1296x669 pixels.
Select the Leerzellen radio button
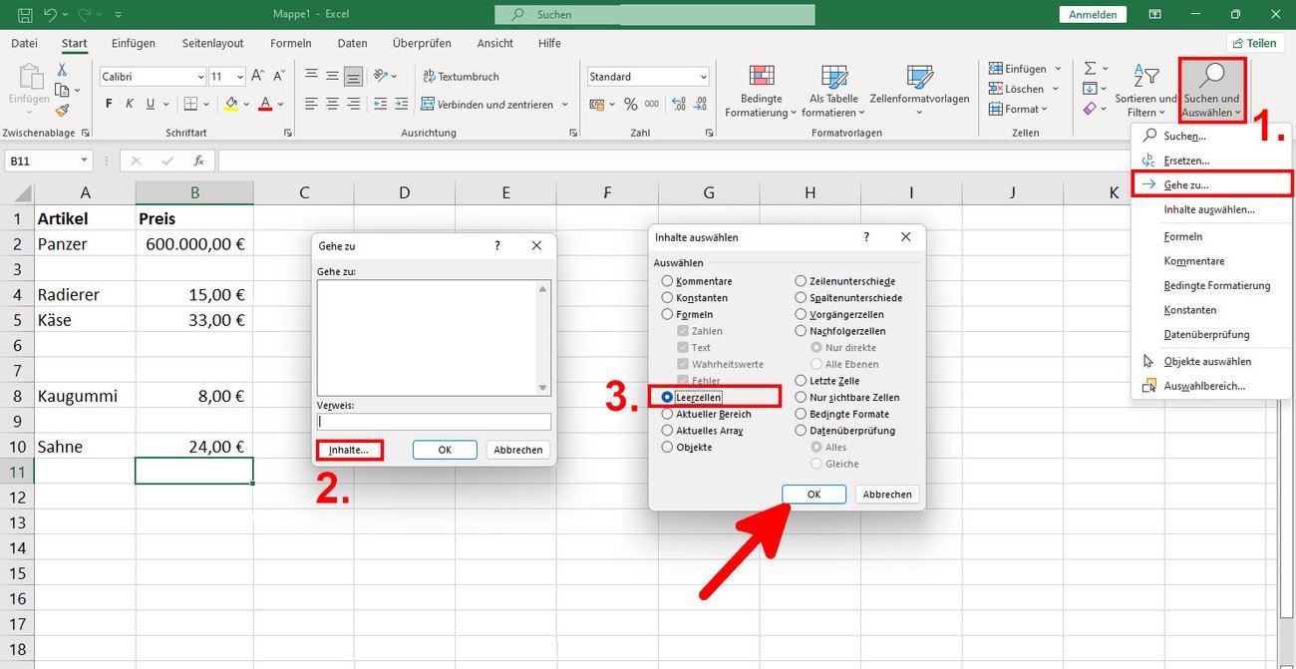pos(667,397)
